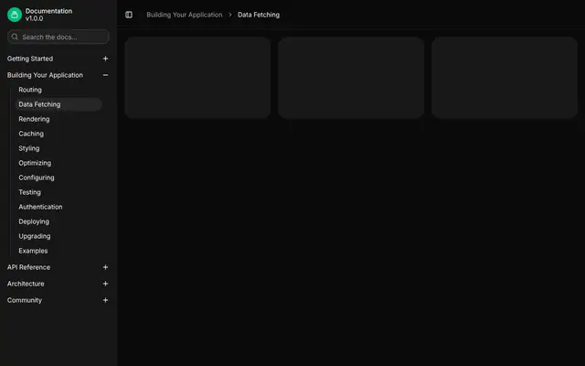The width and height of the screenshot is (585, 366).
Task: Focus the Search the docs field
Action: pos(58,37)
